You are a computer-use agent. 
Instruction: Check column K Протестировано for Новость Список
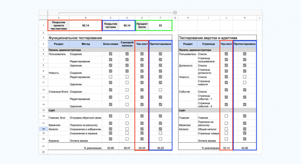click(x=244, y=77)
